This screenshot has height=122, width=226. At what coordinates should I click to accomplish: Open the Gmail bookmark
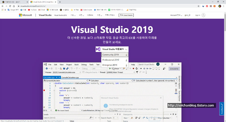(42, 10)
